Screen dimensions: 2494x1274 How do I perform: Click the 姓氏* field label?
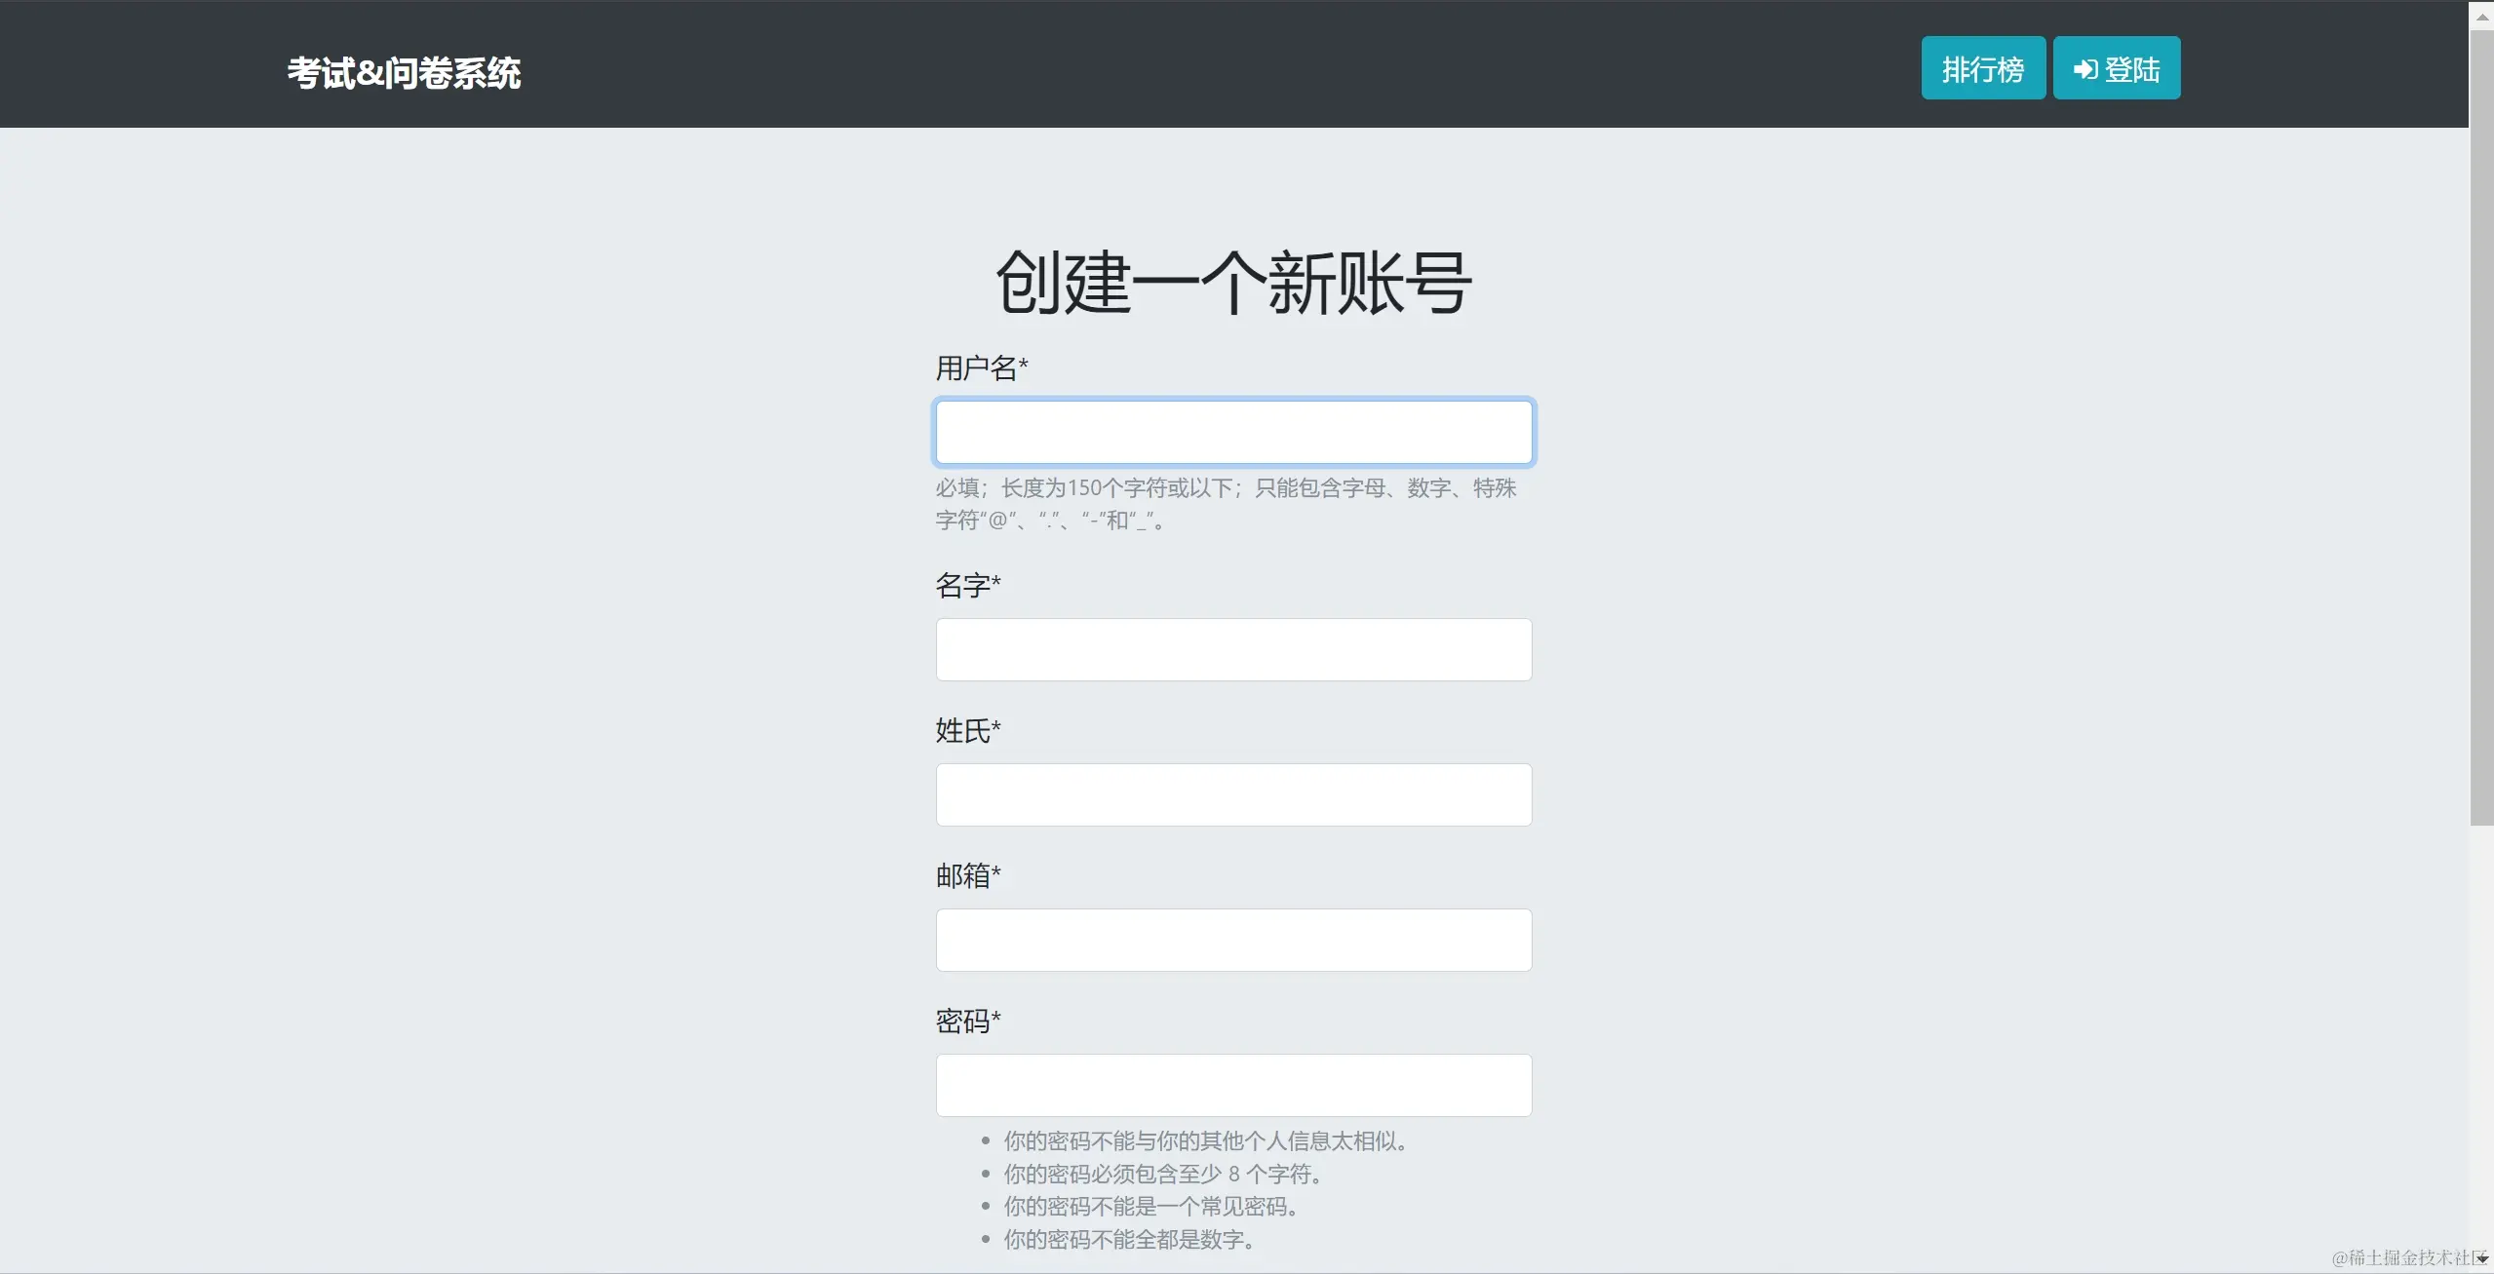(967, 731)
